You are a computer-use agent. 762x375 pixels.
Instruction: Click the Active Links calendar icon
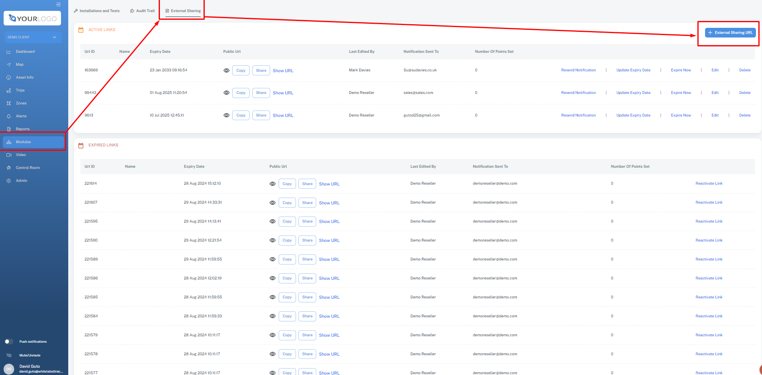81,30
